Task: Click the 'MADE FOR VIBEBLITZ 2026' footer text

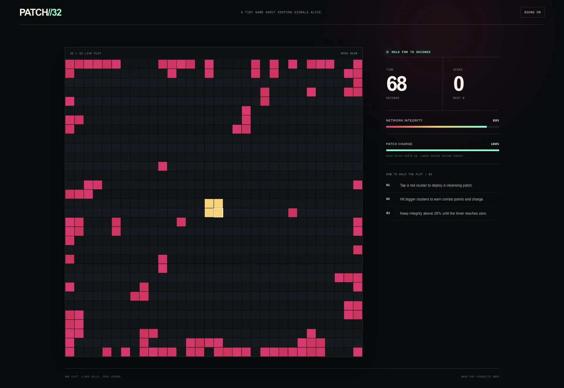Action: point(480,377)
